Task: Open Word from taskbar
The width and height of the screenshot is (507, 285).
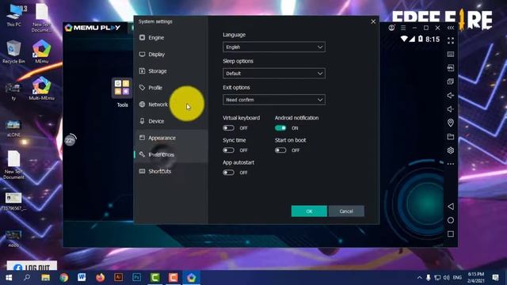Action: [x=82, y=278]
